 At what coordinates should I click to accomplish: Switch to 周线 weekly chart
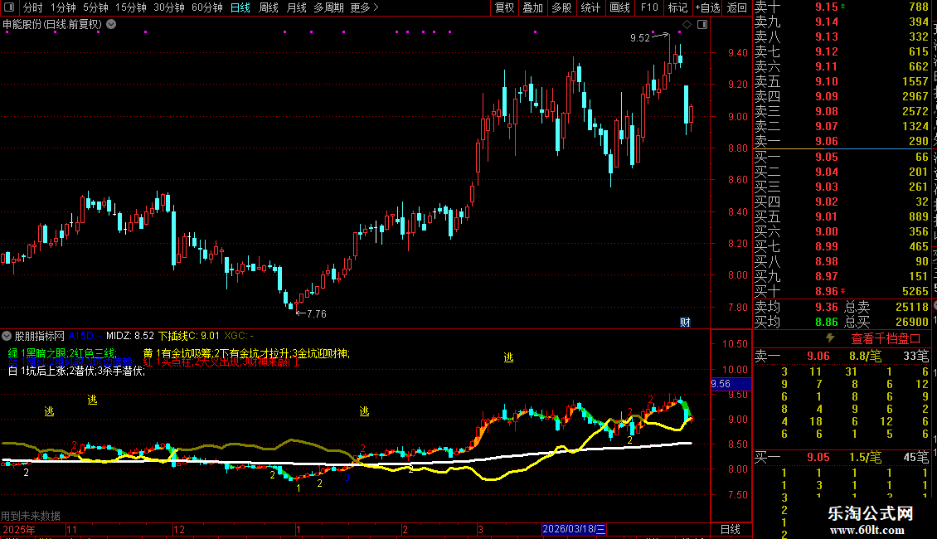269,7
